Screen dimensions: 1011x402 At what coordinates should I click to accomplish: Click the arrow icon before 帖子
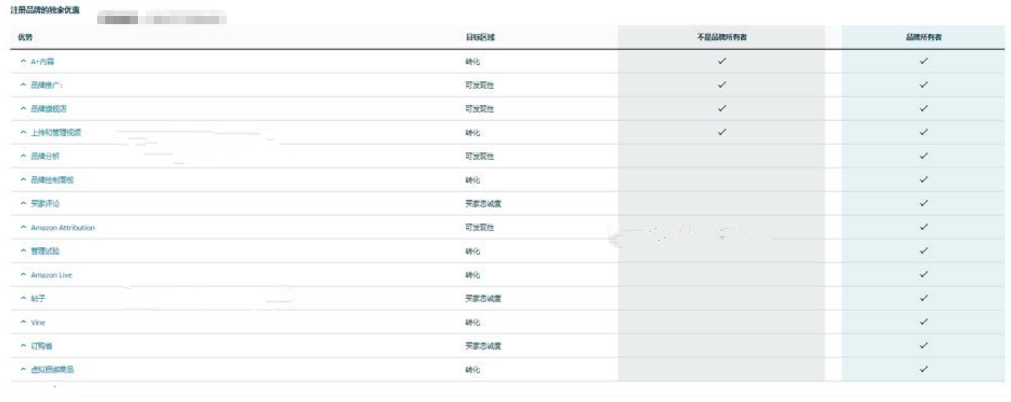[23, 298]
